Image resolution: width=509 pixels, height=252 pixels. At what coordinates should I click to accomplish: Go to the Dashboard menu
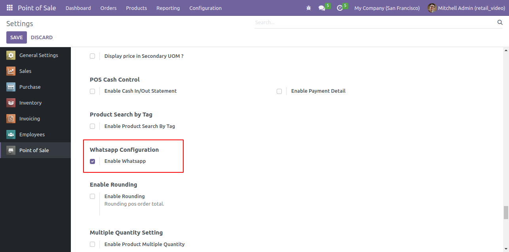[78, 8]
